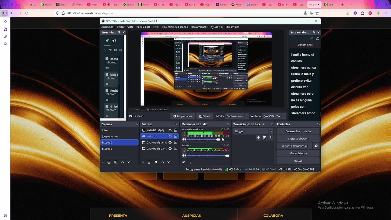Pause the Streamlabs event feed
391x220 pixels.
[x=115, y=50]
